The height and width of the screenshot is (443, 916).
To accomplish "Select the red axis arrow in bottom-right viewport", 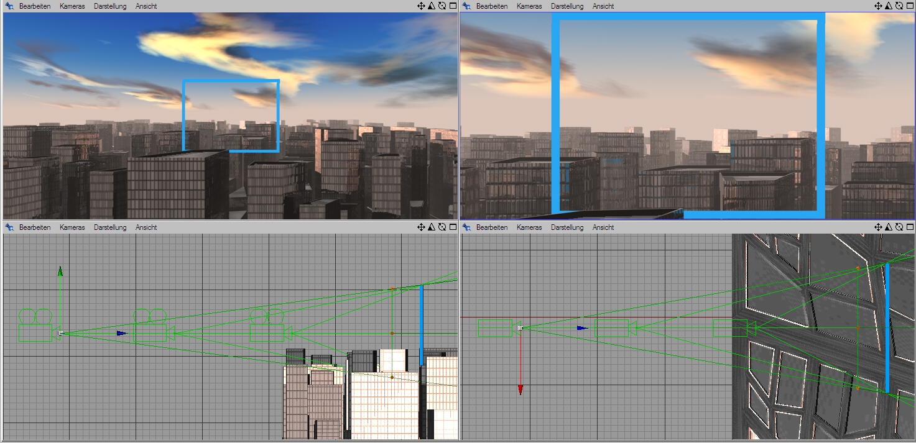I will point(520,389).
